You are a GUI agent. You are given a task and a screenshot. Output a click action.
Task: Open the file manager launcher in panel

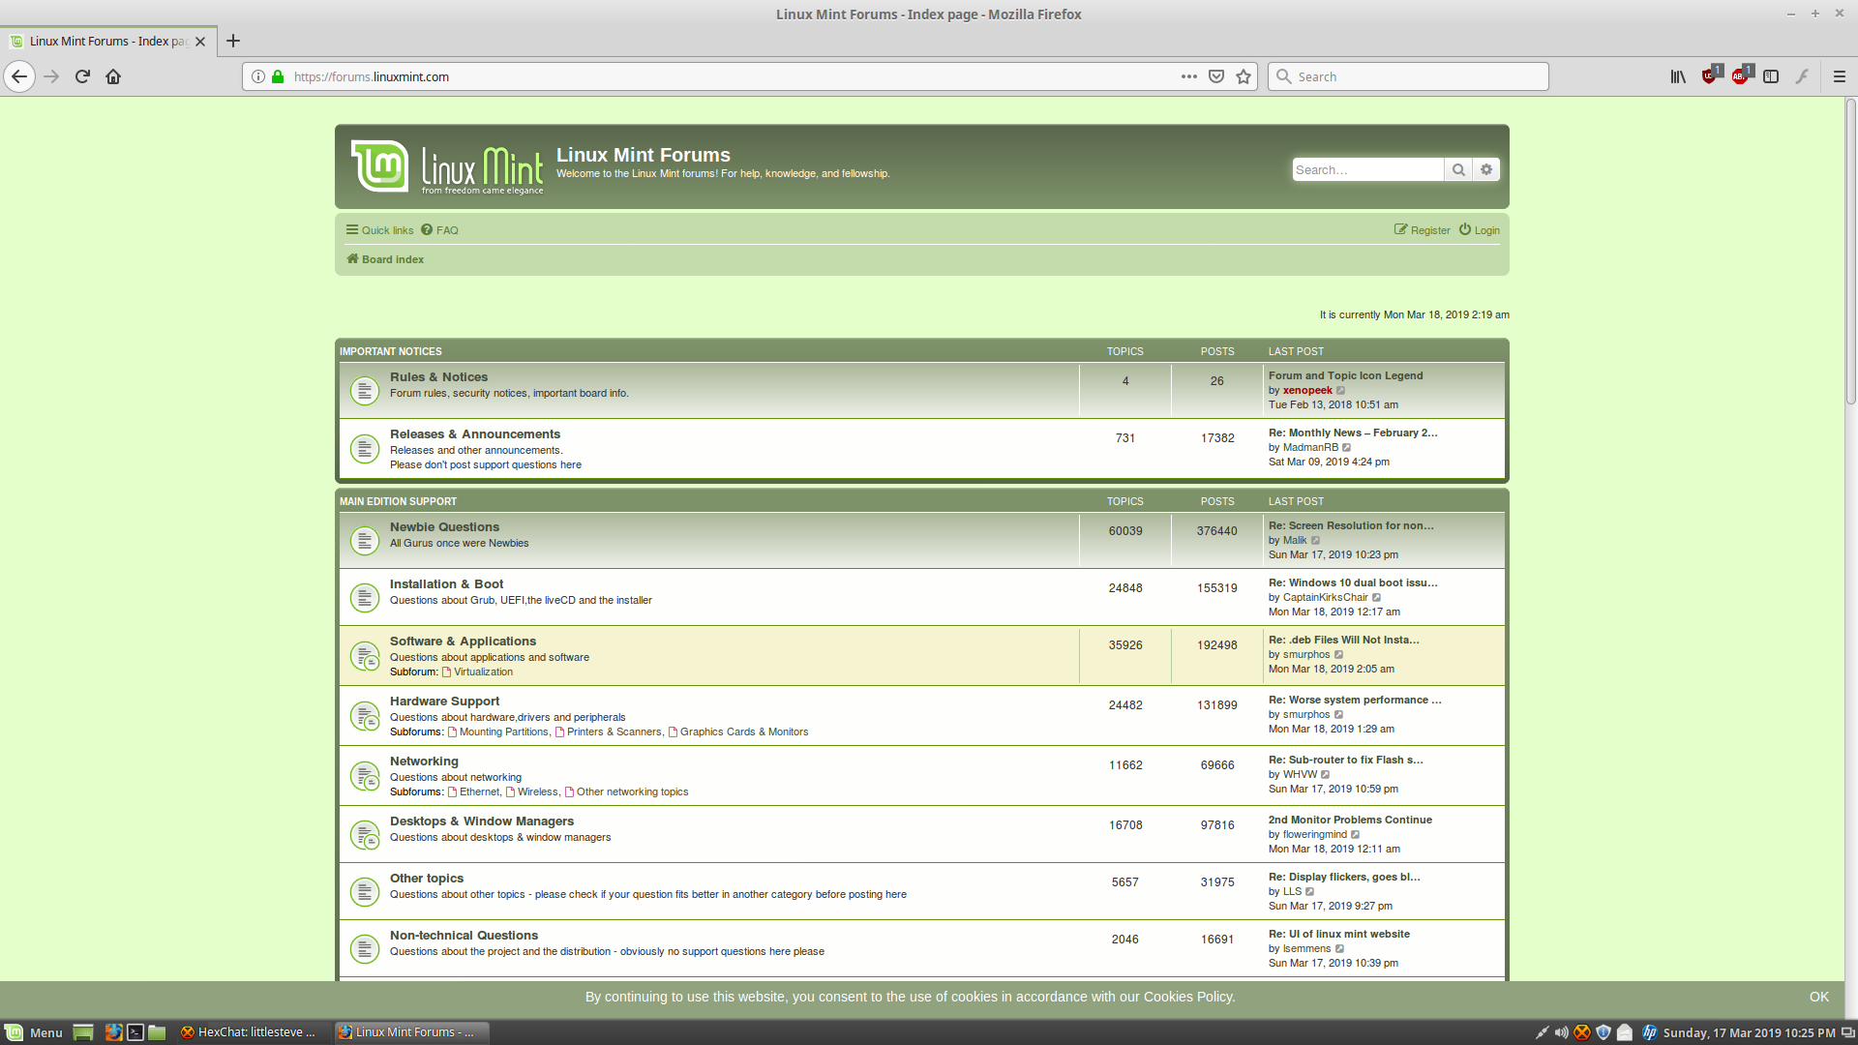coord(157,1032)
